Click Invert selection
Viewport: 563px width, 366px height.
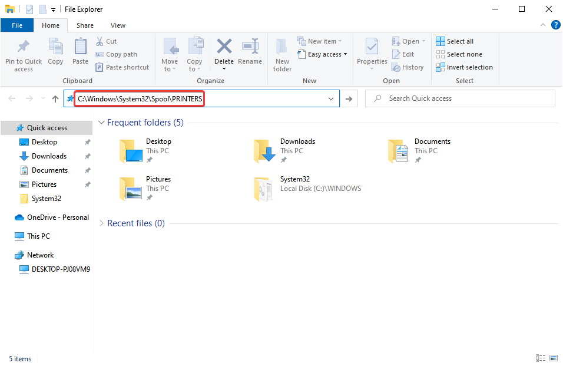(x=464, y=67)
